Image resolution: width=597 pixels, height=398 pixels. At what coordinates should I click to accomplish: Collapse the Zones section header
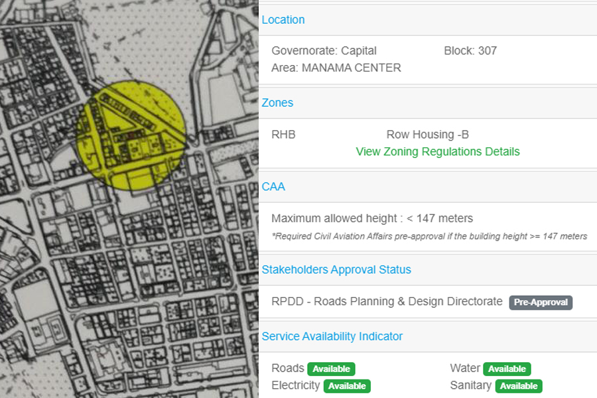277,103
